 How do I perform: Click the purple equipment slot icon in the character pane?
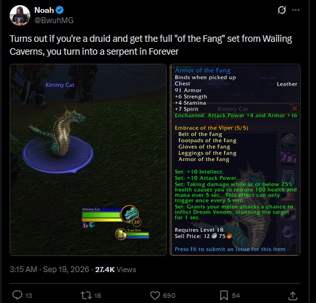pyautogui.click(x=288, y=158)
